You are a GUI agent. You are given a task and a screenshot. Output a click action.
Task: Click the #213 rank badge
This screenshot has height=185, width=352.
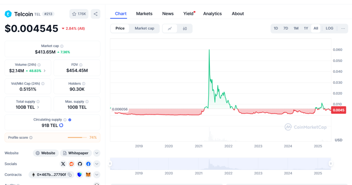coord(48,14)
